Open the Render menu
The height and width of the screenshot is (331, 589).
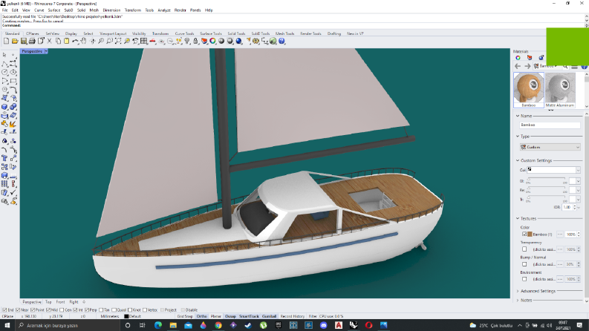pyautogui.click(x=180, y=10)
